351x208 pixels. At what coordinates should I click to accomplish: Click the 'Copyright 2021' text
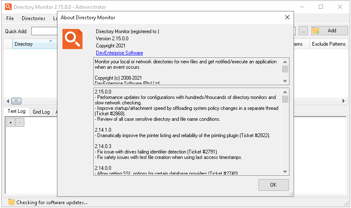(x=111, y=46)
